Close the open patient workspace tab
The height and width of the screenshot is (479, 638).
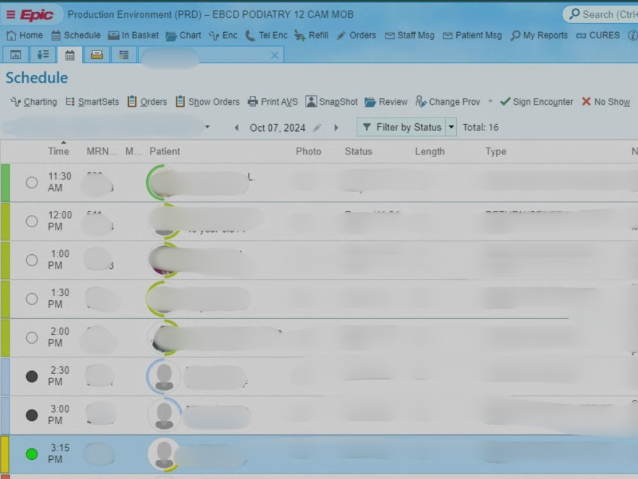point(274,55)
